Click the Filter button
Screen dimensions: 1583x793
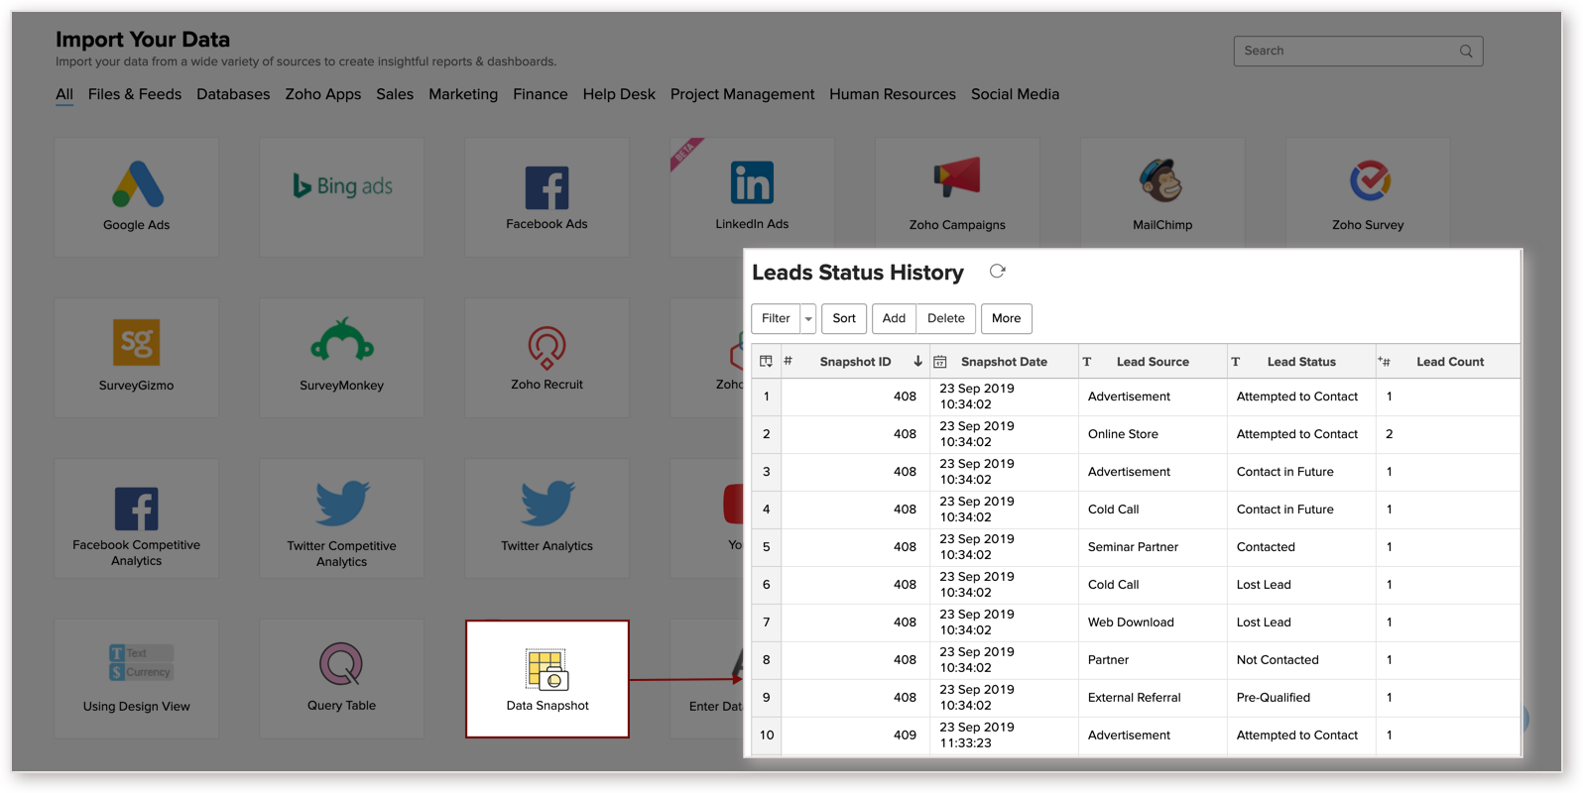coord(776,318)
